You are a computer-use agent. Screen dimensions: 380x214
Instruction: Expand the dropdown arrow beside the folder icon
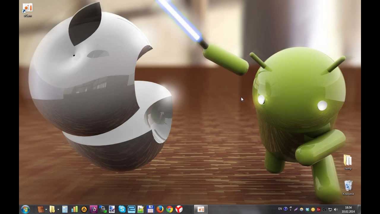pyautogui.click(x=58, y=209)
